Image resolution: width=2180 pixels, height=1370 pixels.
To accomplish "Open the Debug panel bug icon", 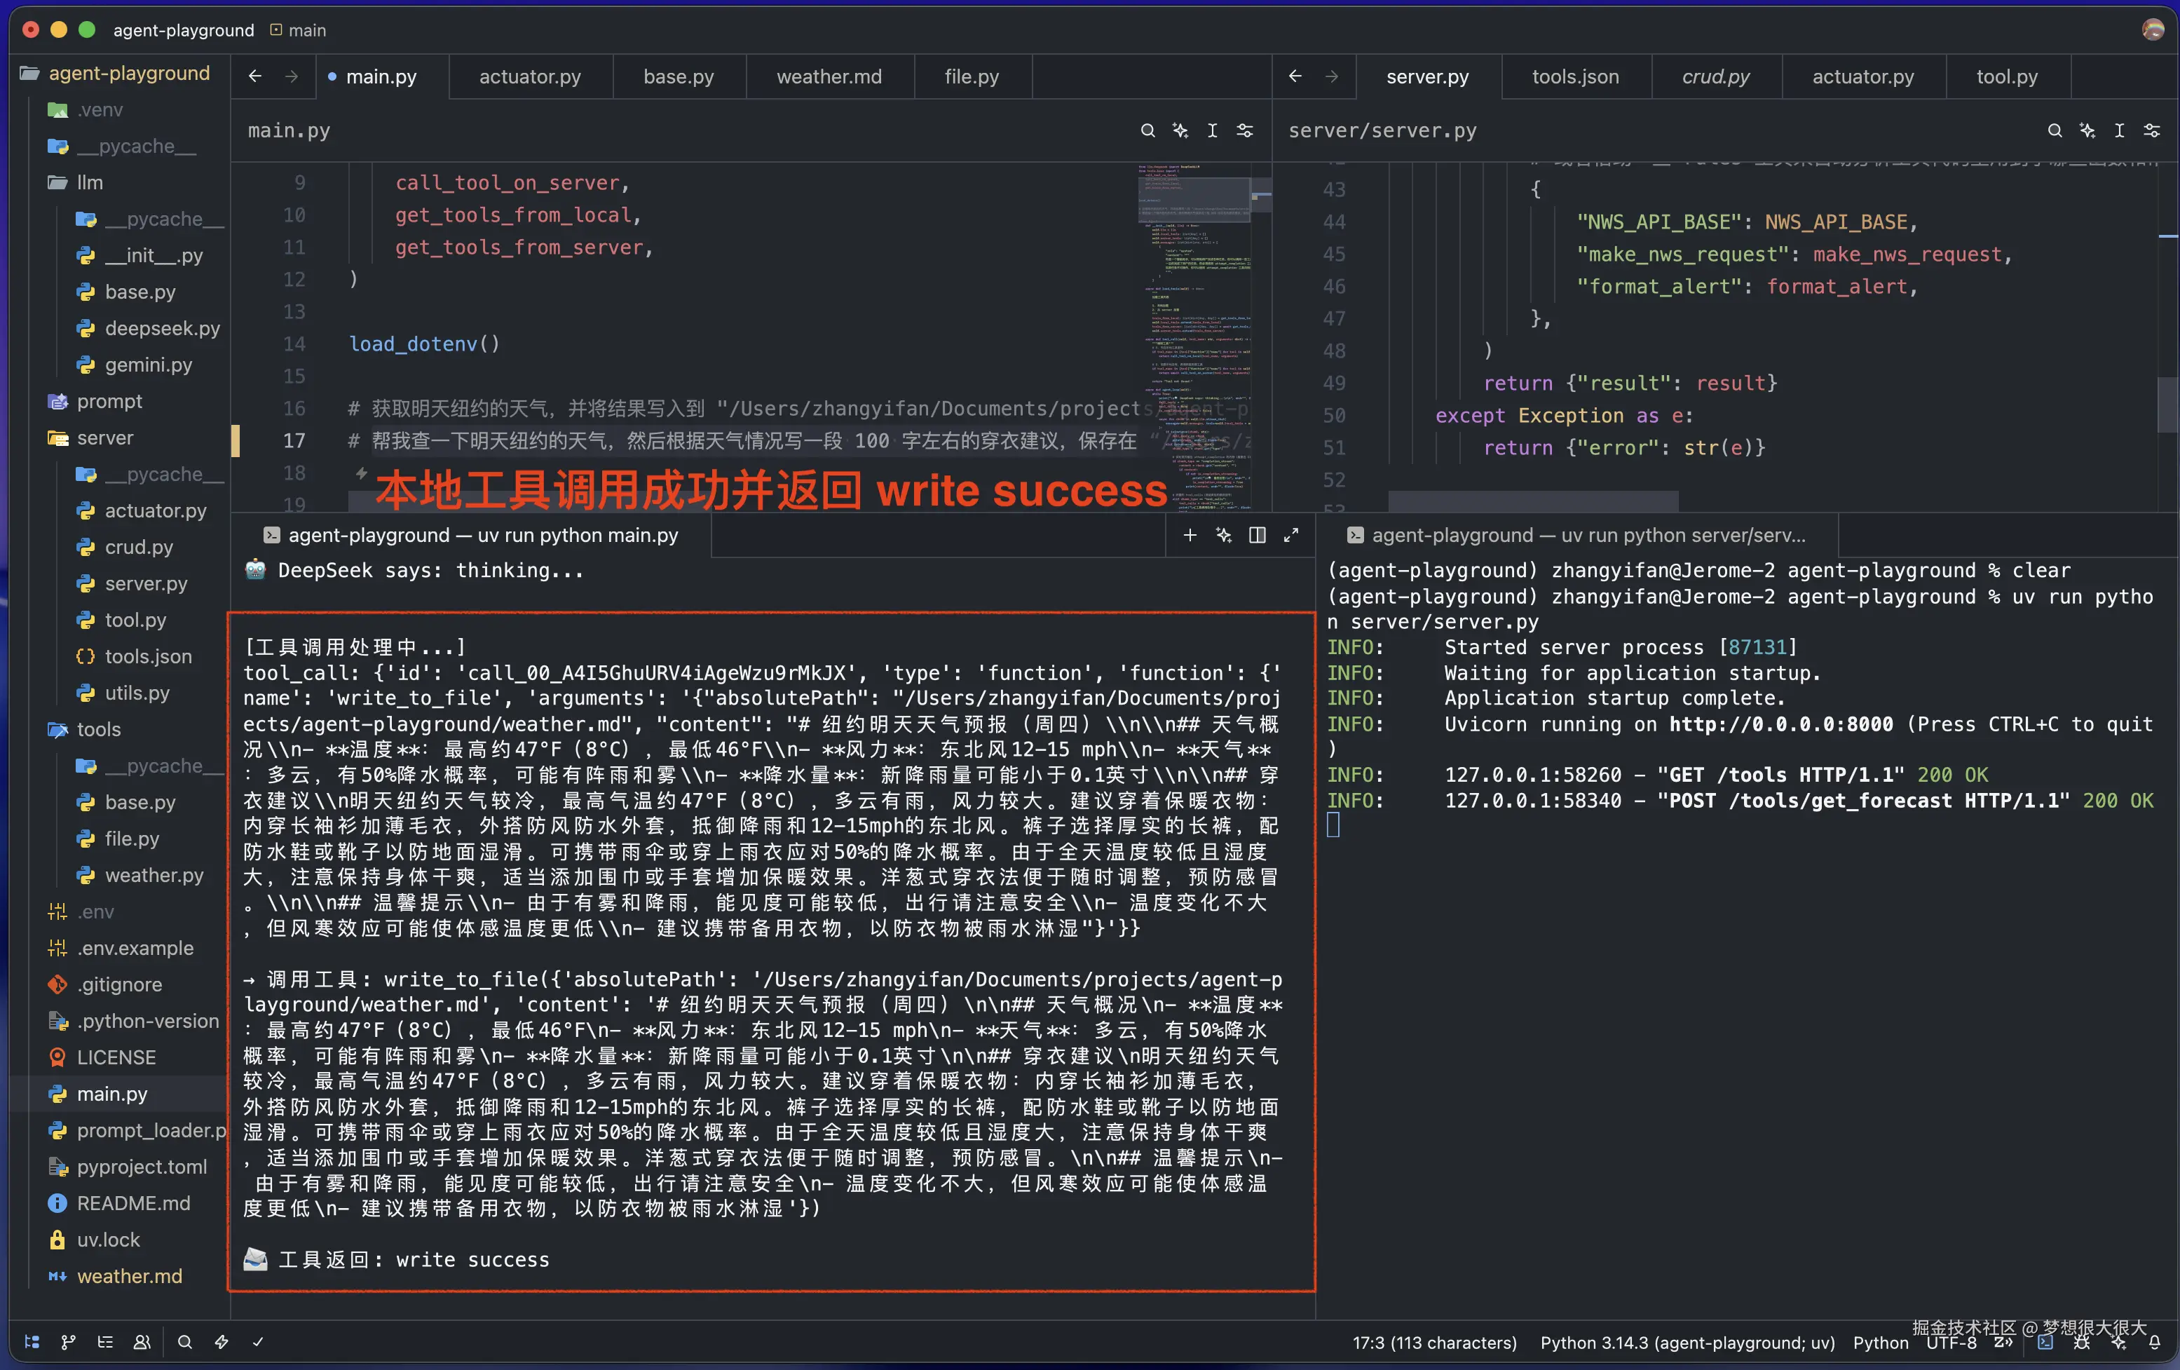I will click(x=2081, y=1343).
